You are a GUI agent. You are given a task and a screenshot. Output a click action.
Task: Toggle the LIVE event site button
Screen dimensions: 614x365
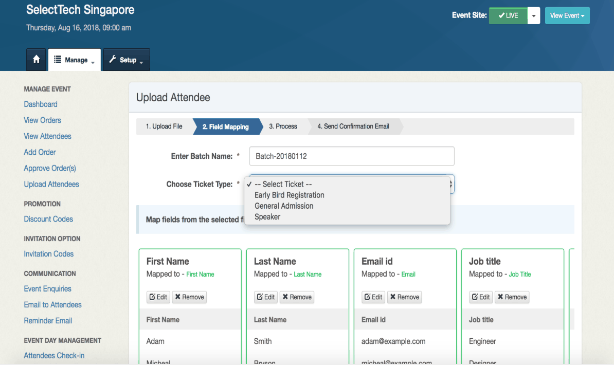point(508,15)
